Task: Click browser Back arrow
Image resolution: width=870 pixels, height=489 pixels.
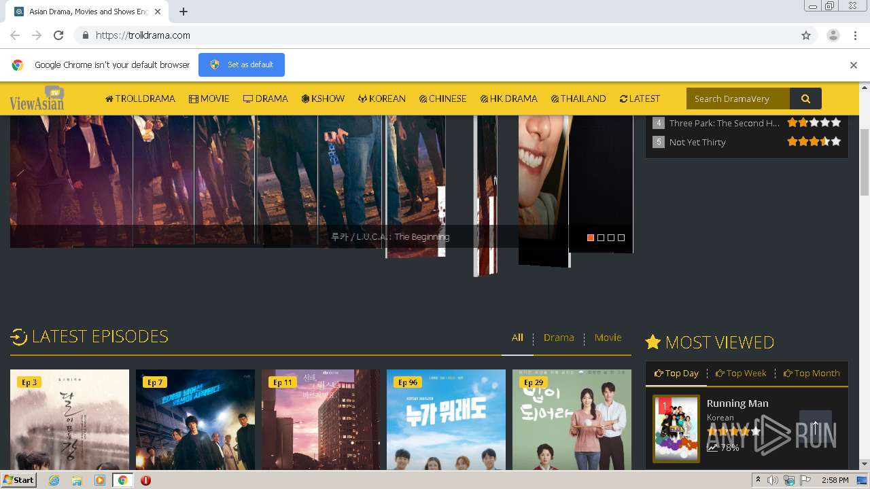Action: pyautogui.click(x=15, y=35)
